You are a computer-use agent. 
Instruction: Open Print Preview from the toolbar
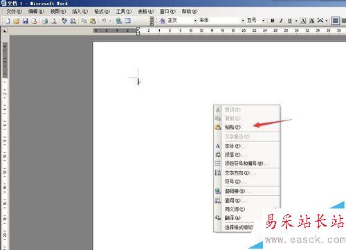click(54, 21)
